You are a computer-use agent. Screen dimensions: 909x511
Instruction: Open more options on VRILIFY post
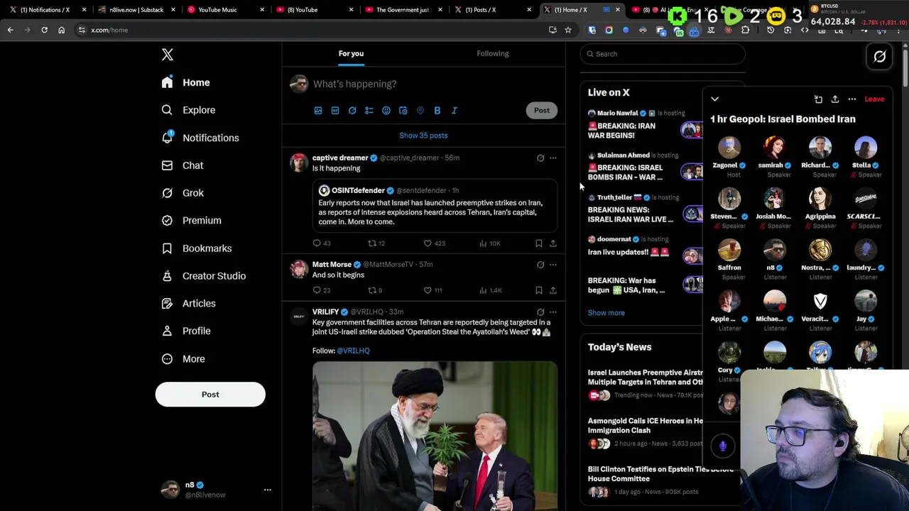click(x=553, y=312)
